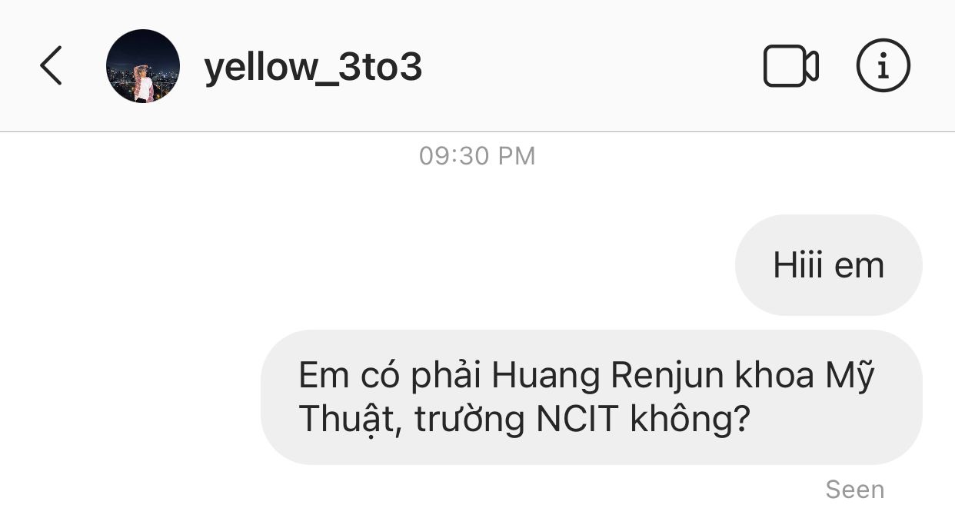
Task: Click the word 'không?' ending the question bubble
Action: [690, 420]
